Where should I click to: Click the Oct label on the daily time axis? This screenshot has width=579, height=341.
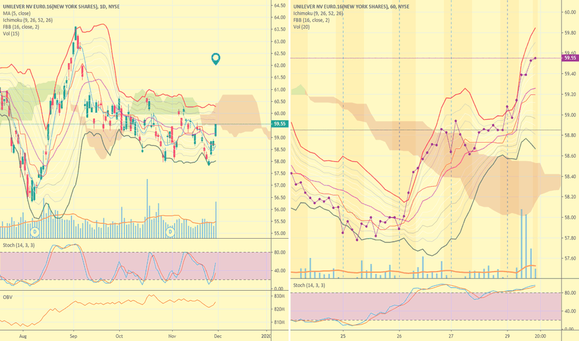119,336
